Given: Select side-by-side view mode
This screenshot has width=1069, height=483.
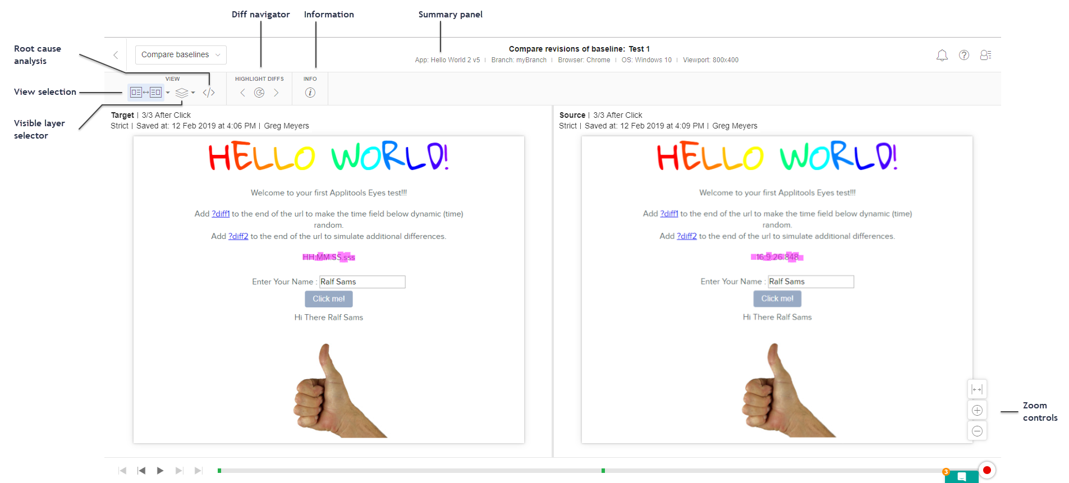Looking at the screenshot, I should click(146, 93).
